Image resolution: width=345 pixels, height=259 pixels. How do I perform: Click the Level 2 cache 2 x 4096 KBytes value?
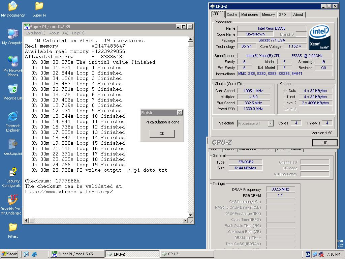click(315, 103)
